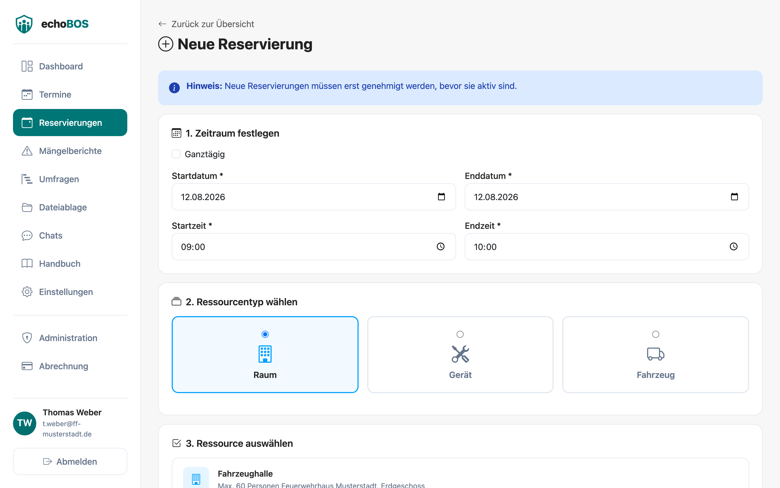
Task: Click the echoBOS shield logo
Action: pos(24,24)
